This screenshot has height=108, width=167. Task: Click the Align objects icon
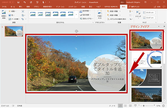tap(131, 11)
